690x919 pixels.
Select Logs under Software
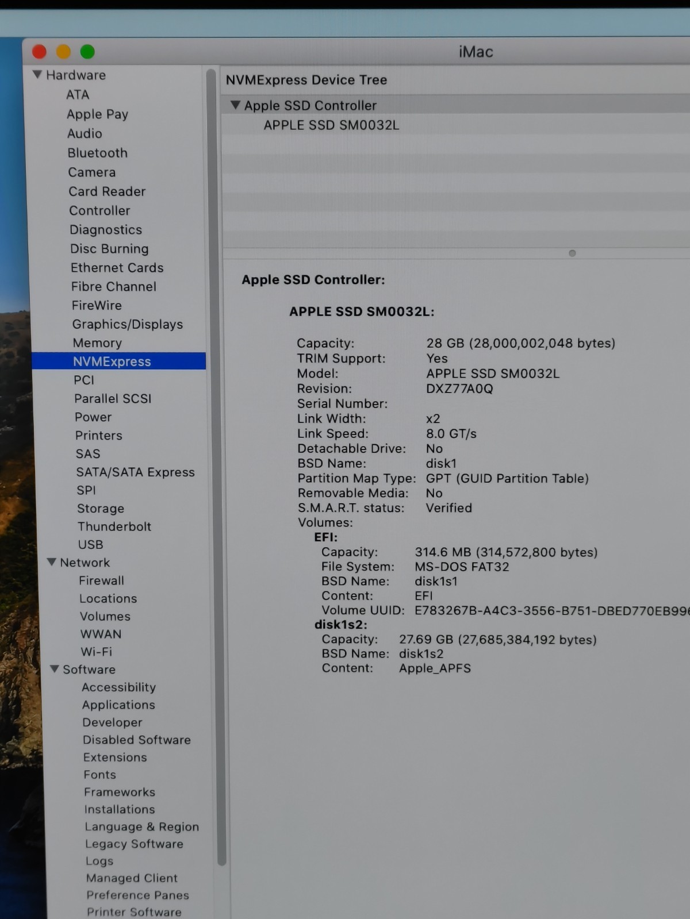tap(99, 861)
